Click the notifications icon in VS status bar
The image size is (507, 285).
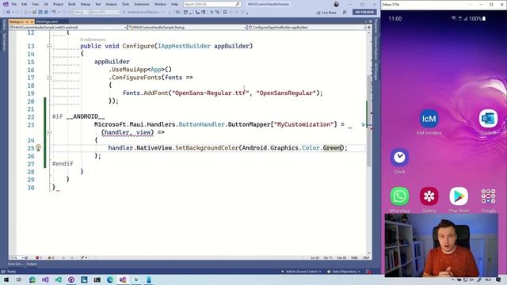[x=368, y=272]
